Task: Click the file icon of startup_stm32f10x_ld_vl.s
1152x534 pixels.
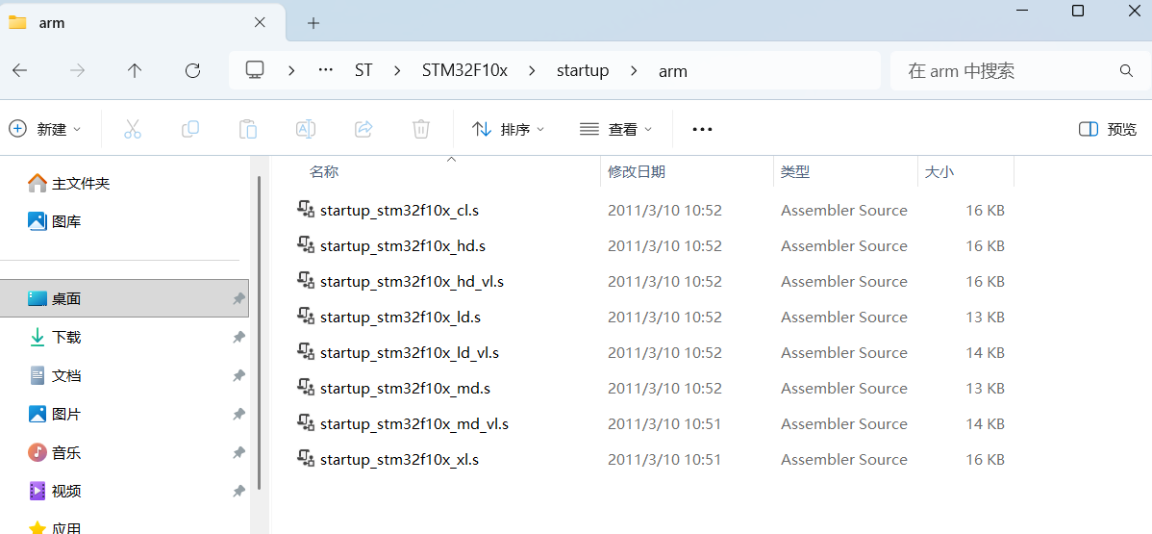Action: coord(306,351)
